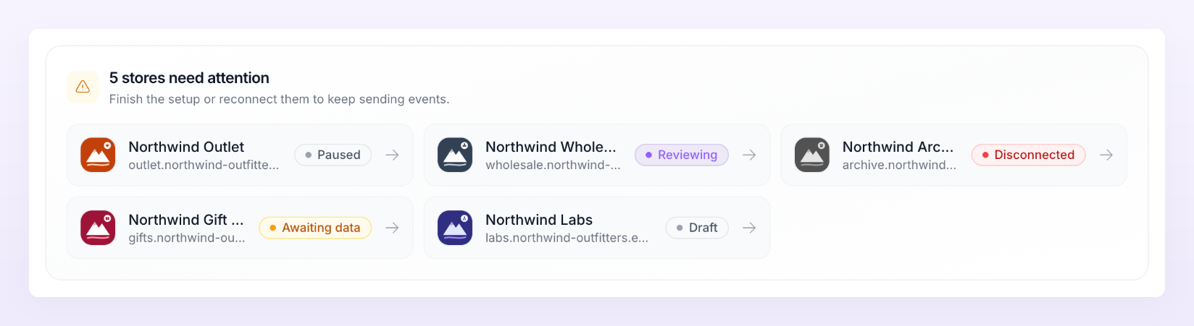Image resolution: width=1194 pixels, height=326 pixels.
Task: Click the warning triangle alert icon
Action: (x=83, y=87)
